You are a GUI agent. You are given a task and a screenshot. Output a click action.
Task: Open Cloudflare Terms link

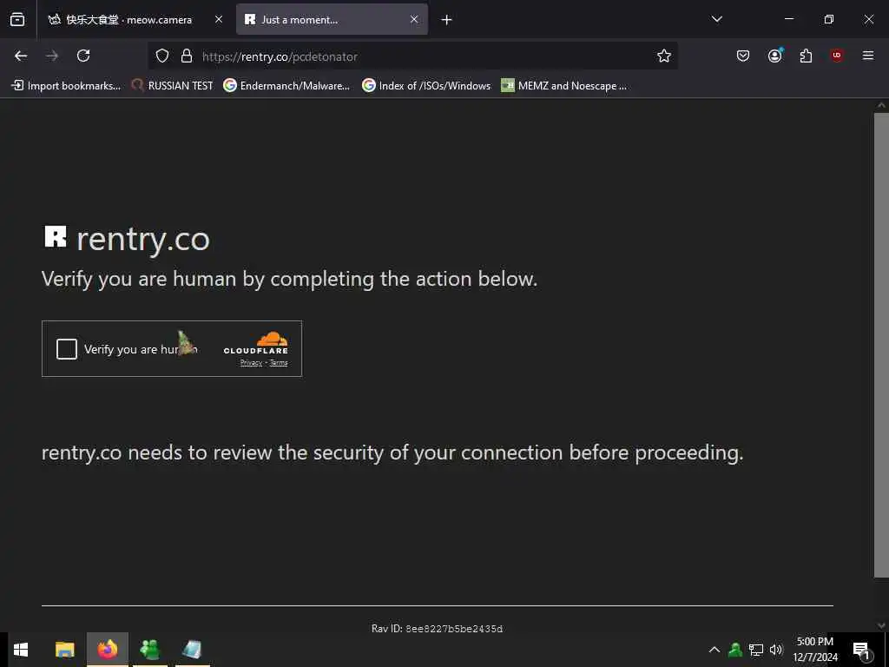click(x=279, y=363)
